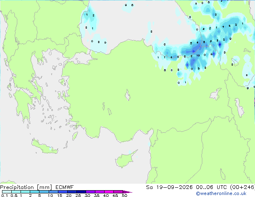The image size is (255, 197).
Task: Click the legend swatch between 5 and 10
Action: (x=44, y=192)
